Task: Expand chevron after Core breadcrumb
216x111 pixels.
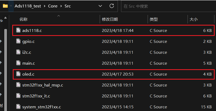Action: click(x=61, y=6)
